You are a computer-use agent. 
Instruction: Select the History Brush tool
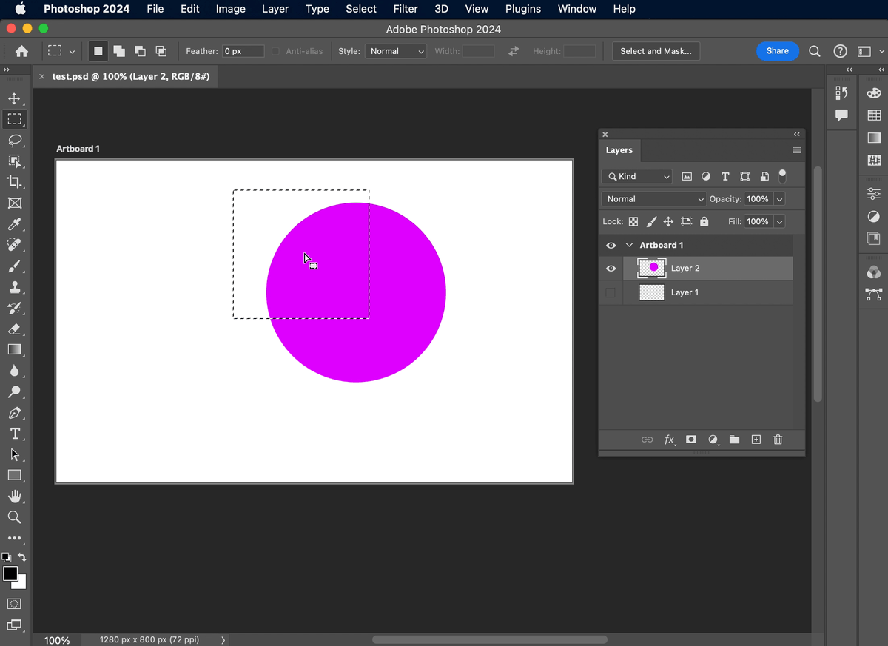[15, 308]
